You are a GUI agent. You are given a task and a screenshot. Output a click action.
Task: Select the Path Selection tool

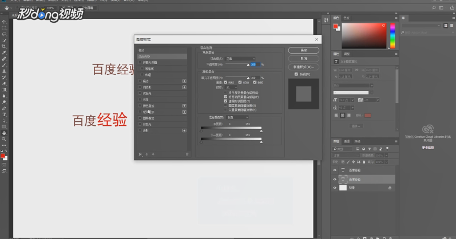coord(4,121)
